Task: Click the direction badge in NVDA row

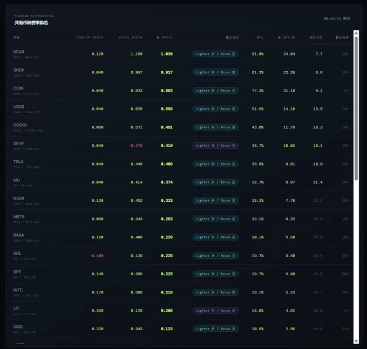Action: 215,201
